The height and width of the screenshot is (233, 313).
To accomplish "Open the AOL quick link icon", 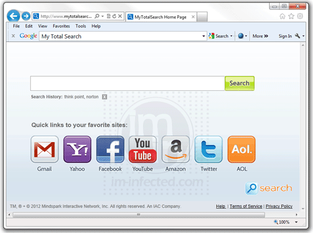I will pyautogui.click(x=241, y=149).
